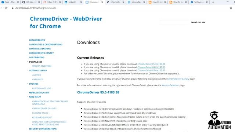The image size is (235, 132).
Task: Close the Downloads tab
Action: [102, 2]
